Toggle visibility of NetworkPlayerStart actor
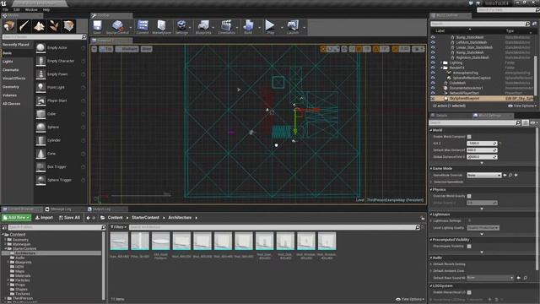Image resolution: width=540 pixels, height=304 pixels. pyautogui.click(x=433, y=93)
